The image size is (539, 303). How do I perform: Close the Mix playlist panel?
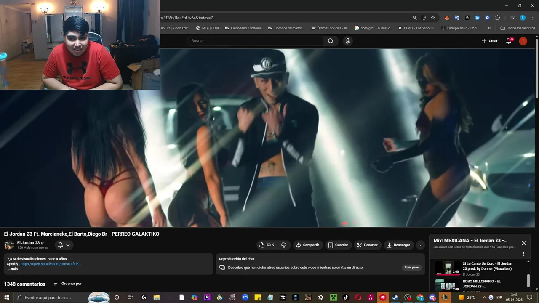point(523,243)
